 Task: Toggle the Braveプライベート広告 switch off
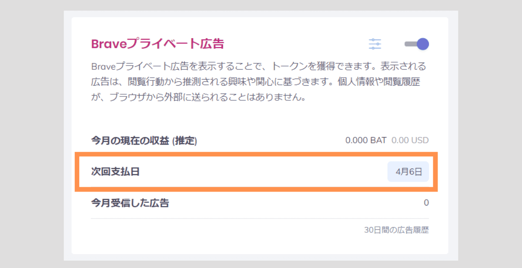417,44
